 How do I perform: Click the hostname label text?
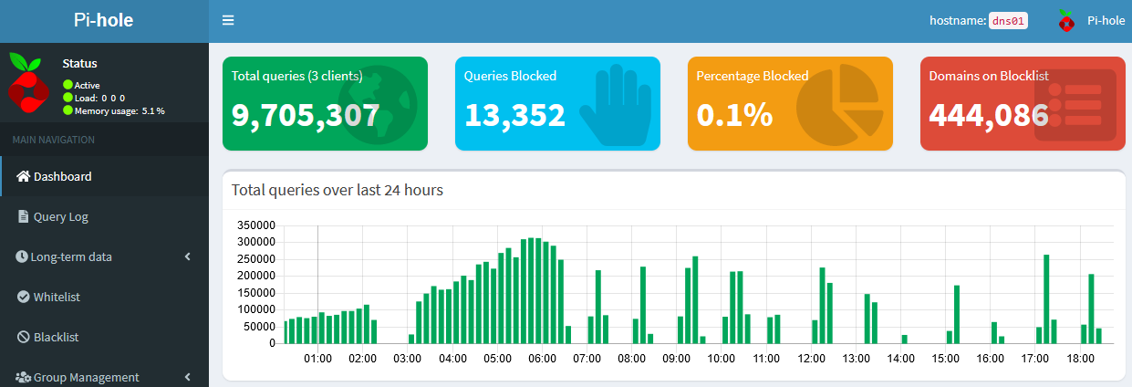(957, 20)
